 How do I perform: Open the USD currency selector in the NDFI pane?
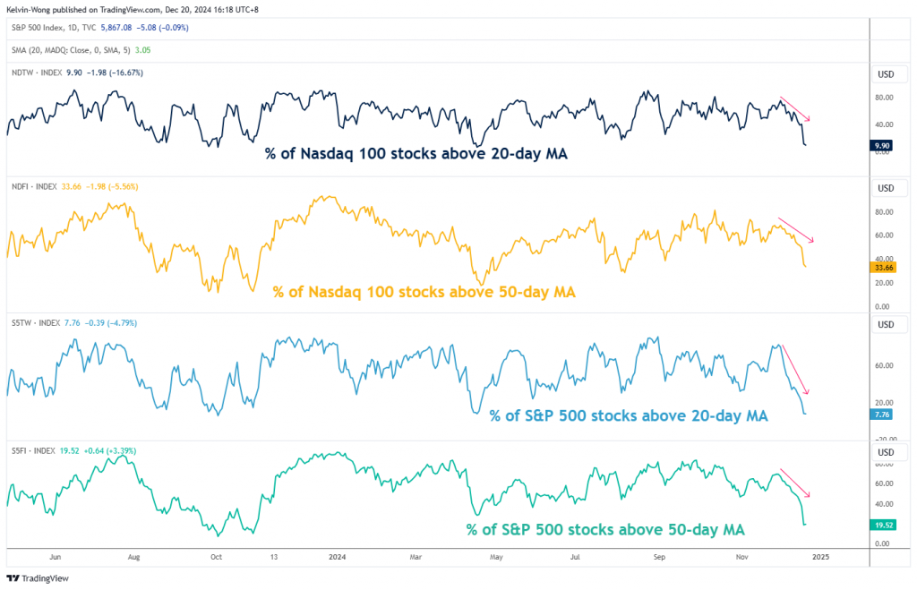pyautogui.click(x=886, y=188)
